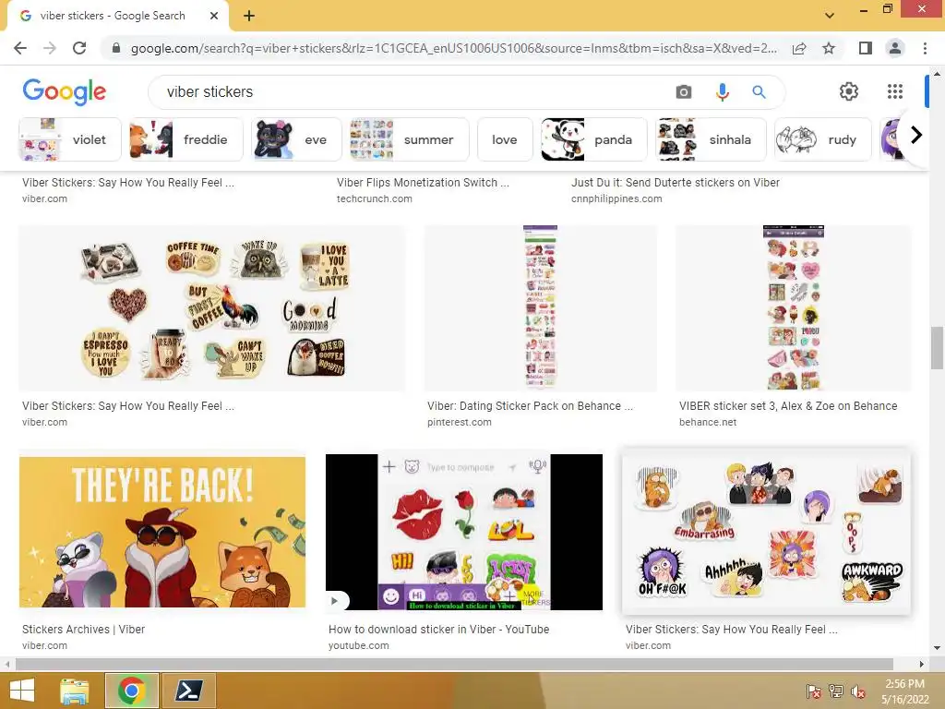Open the Windows Start menu
This screenshot has height=709, width=945.
point(22,691)
